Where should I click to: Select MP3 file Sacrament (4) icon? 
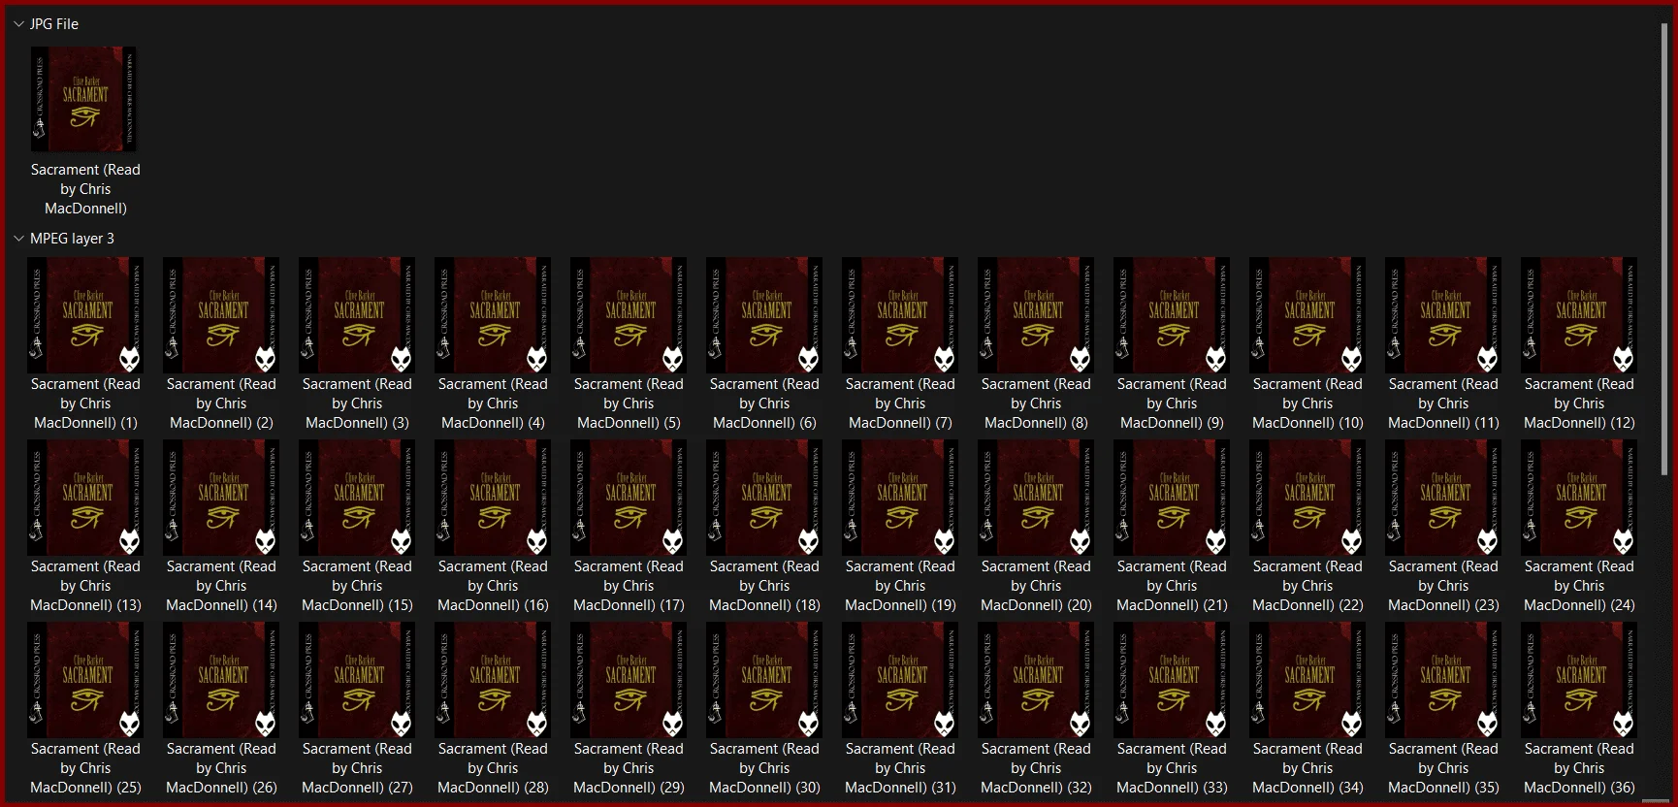(493, 315)
